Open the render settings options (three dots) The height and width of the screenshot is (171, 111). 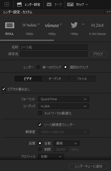(x=108, y=12)
